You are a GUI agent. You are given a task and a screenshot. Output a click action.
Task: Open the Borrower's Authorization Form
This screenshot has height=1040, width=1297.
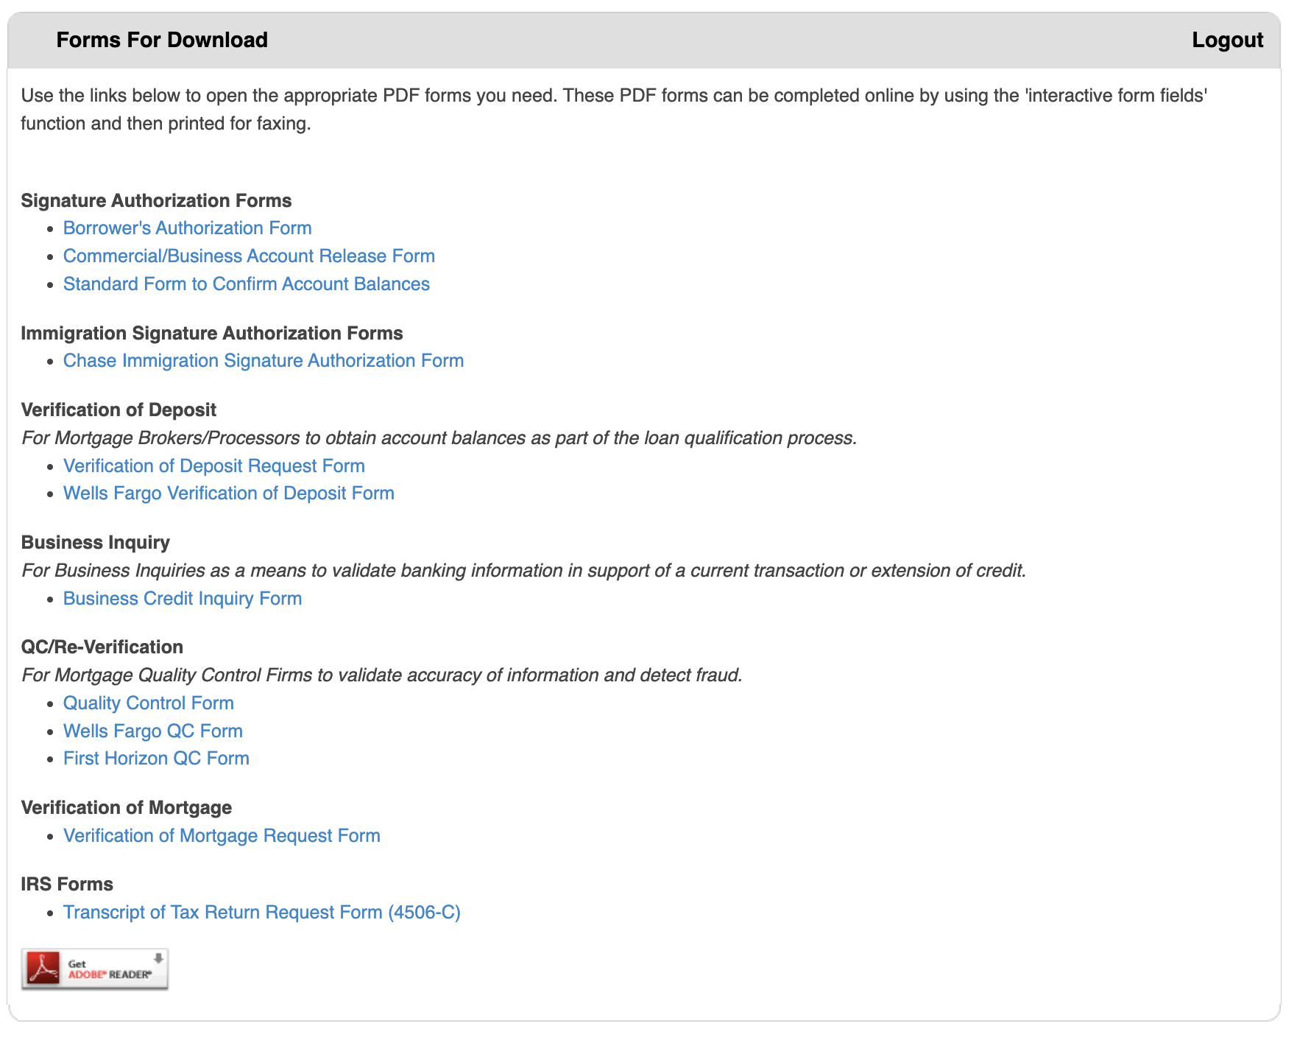187,228
